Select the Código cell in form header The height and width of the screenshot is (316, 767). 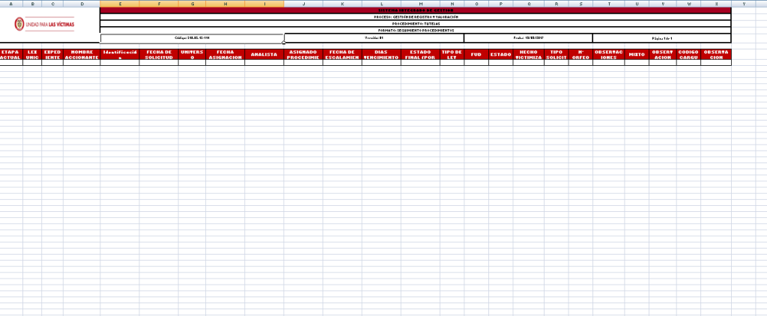tap(192, 37)
